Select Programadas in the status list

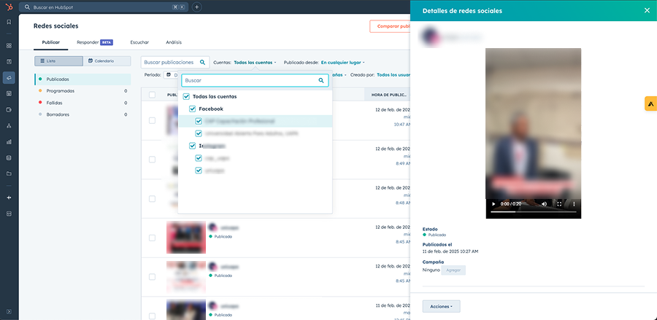coord(82,91)
